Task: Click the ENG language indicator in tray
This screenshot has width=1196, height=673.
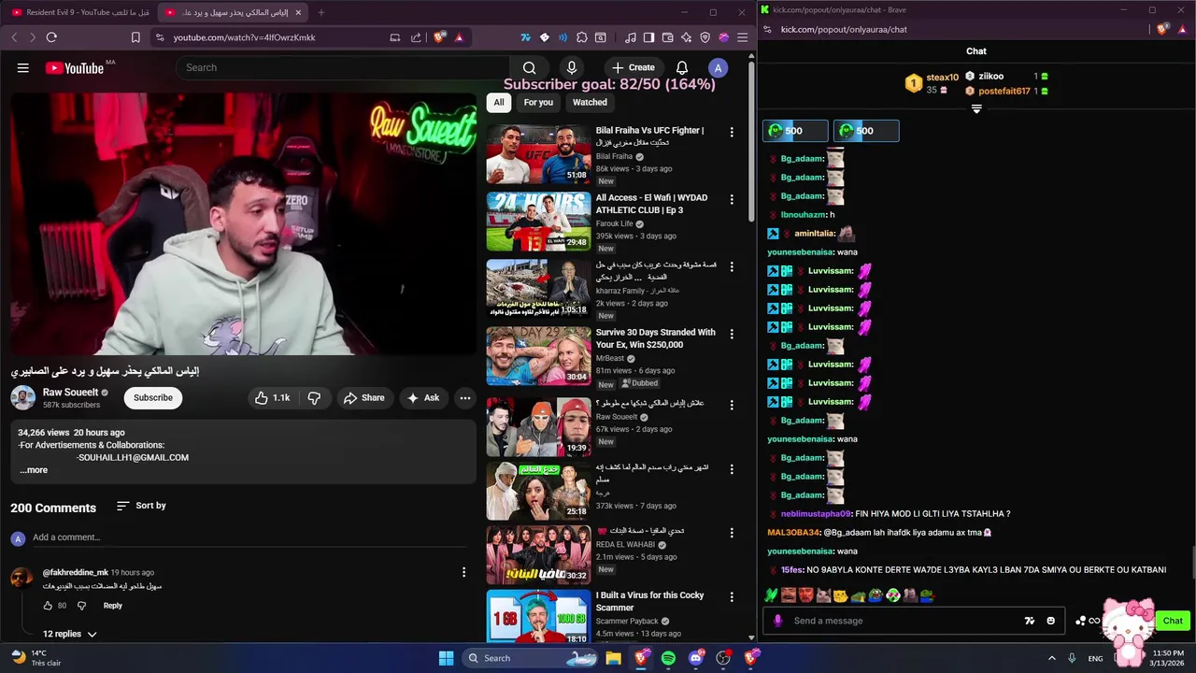Action: (1095, 658)
